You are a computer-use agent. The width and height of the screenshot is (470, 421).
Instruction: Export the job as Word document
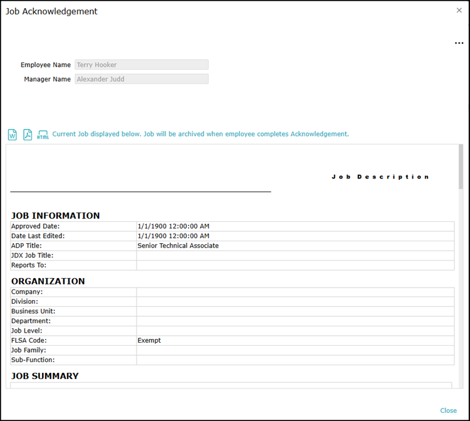tap(13, 135)
